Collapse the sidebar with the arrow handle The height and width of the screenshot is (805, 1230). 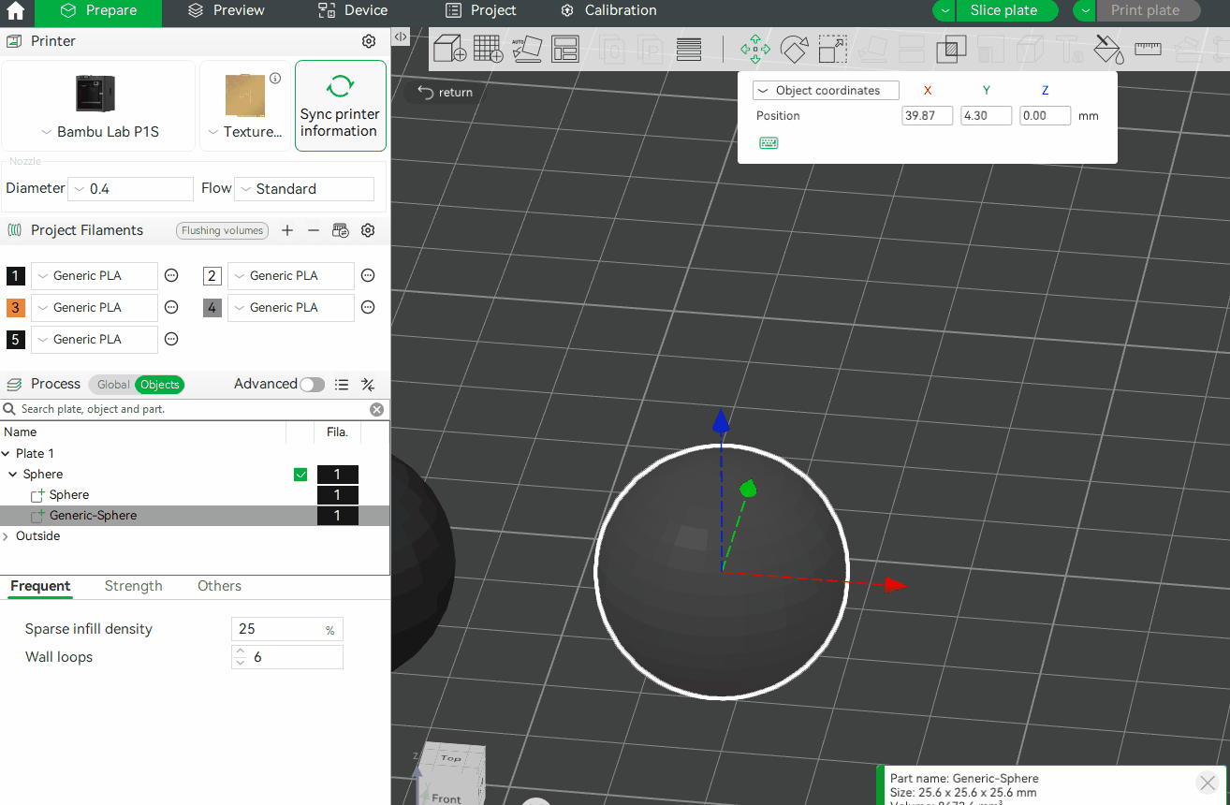tap(401, 37)
